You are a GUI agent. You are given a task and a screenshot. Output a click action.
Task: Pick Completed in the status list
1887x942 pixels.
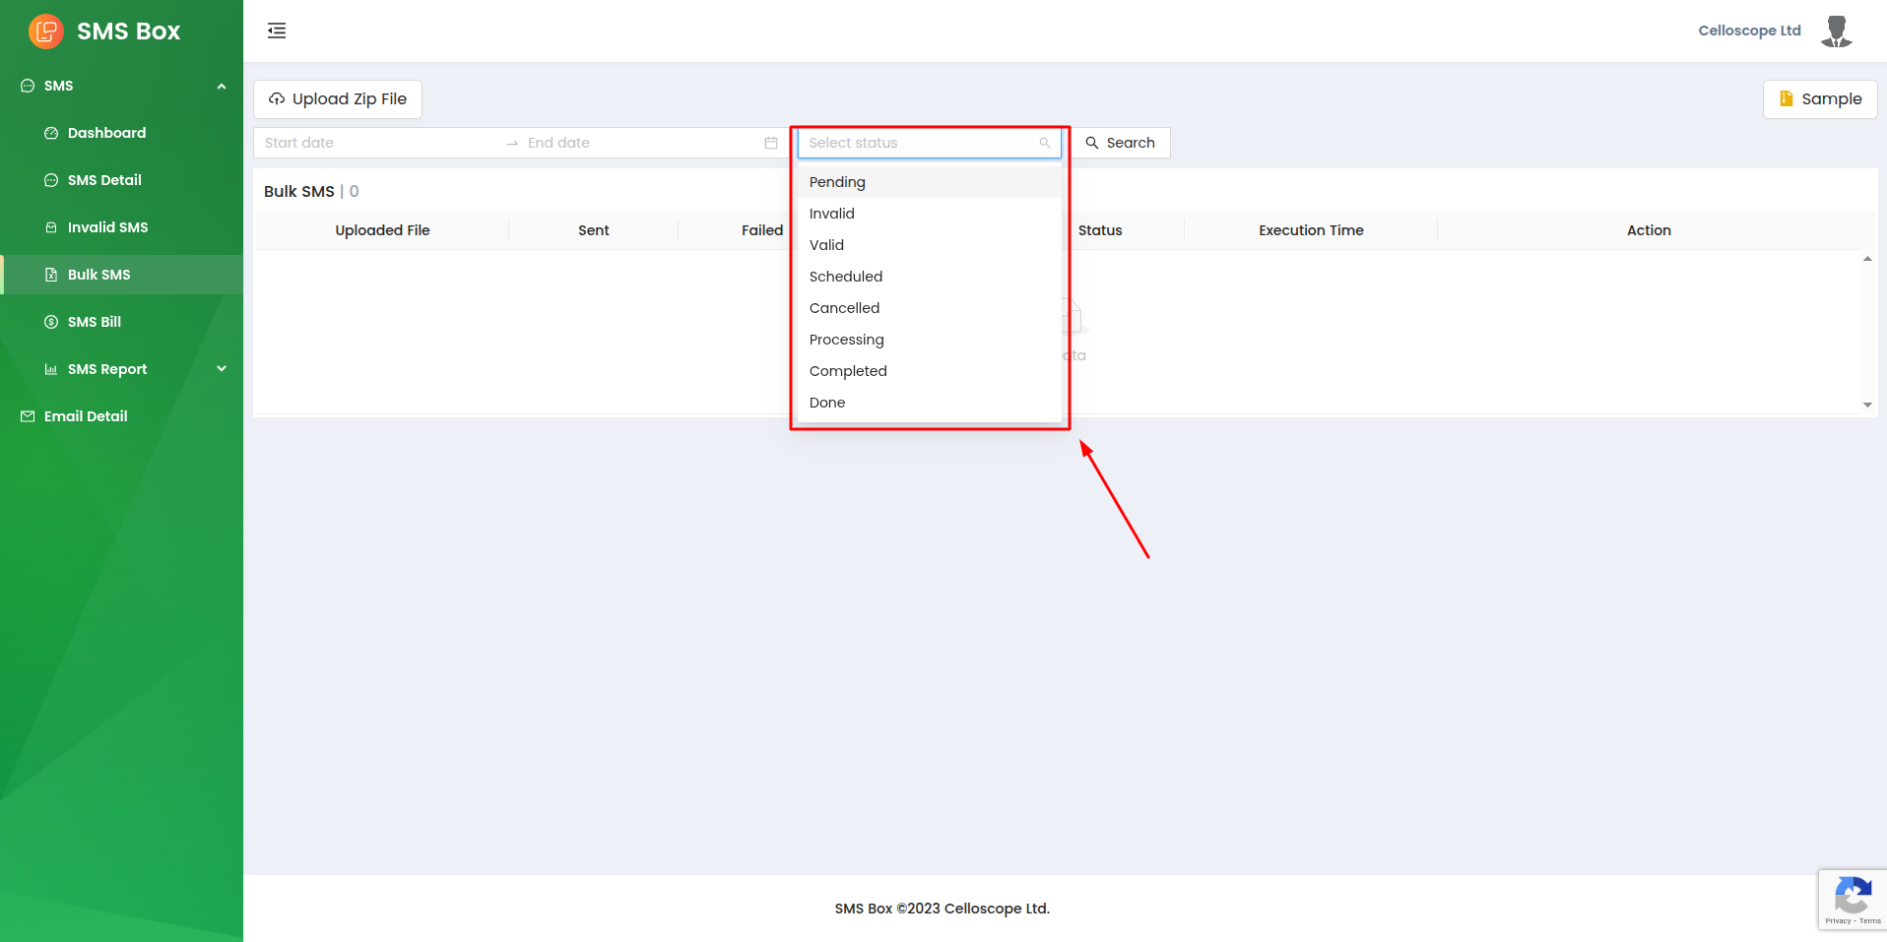pos(848,371)
